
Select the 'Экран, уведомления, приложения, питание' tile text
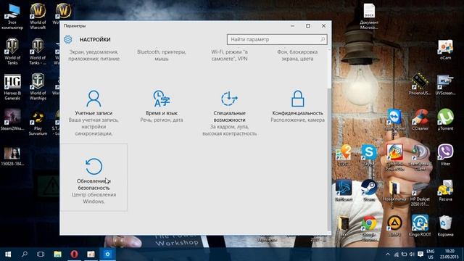tap(94, 55)
